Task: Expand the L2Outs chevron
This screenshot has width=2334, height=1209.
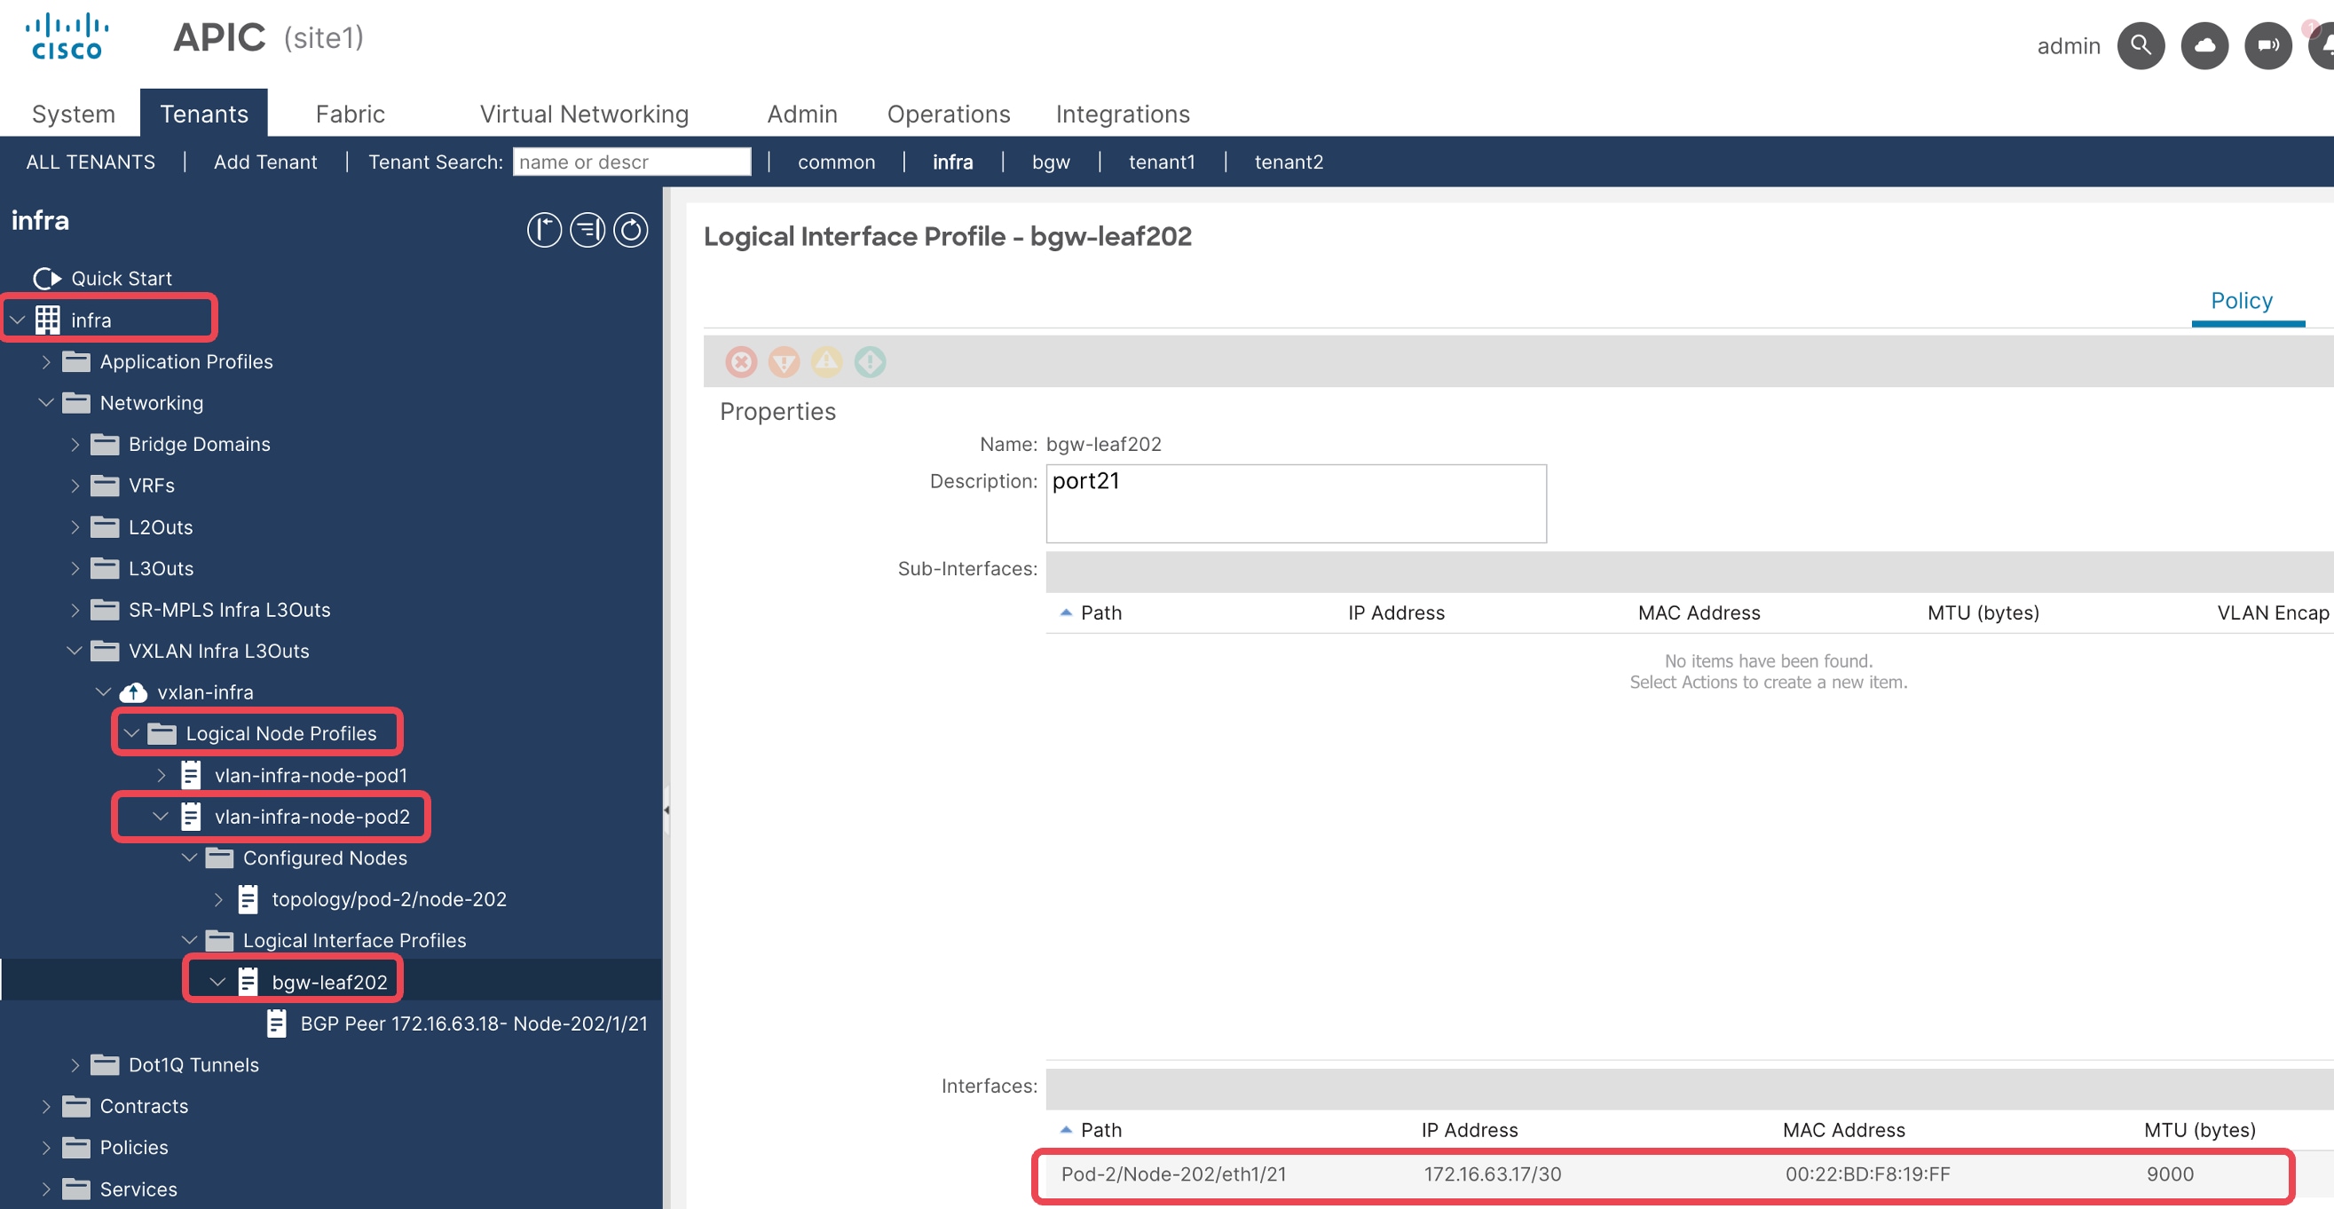Action: pos(75,526)
